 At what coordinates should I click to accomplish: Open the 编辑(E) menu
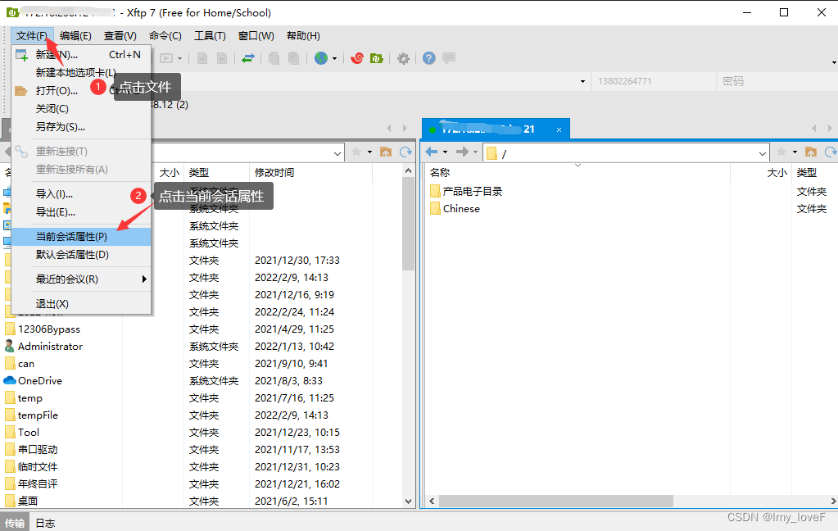click(x=75, y=36)
